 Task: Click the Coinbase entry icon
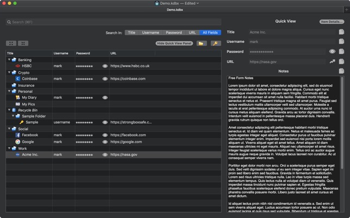point(18,79)
